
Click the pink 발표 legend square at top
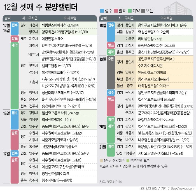(116, 11)
